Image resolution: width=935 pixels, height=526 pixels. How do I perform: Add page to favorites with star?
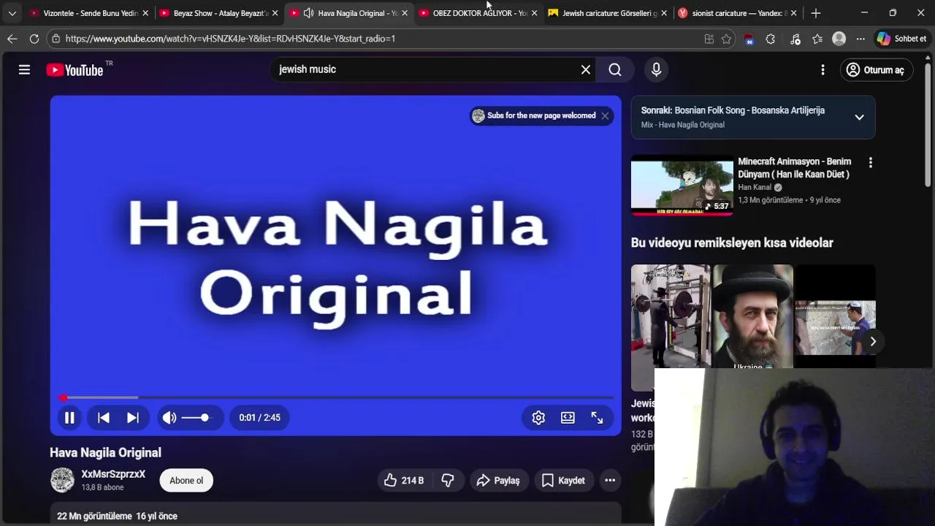click(x=726, y=39)
